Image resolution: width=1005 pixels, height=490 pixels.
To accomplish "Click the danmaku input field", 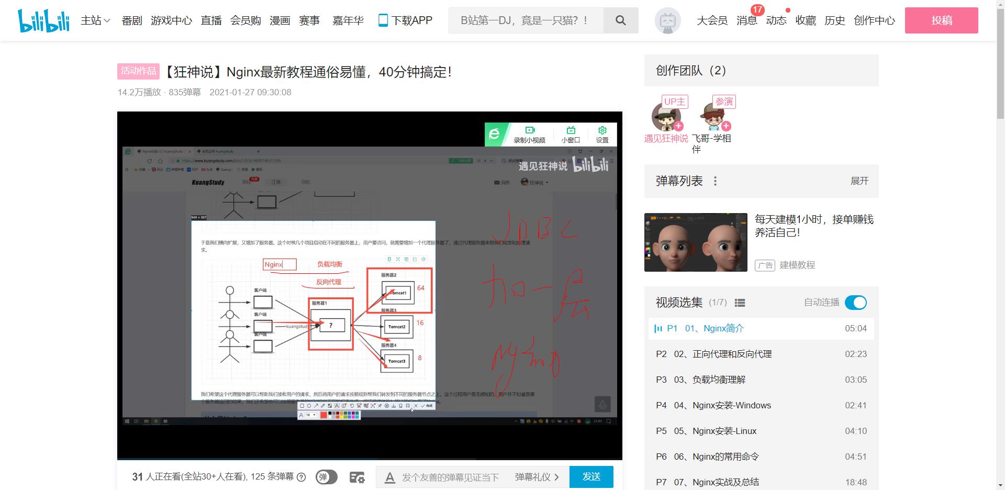I will 450,477.
